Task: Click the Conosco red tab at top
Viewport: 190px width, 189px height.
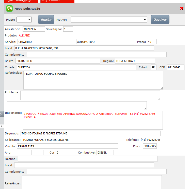Action: pos(57,1)
